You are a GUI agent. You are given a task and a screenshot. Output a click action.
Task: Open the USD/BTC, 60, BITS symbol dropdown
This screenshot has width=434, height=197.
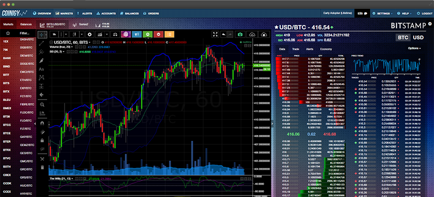click(72, 42)
